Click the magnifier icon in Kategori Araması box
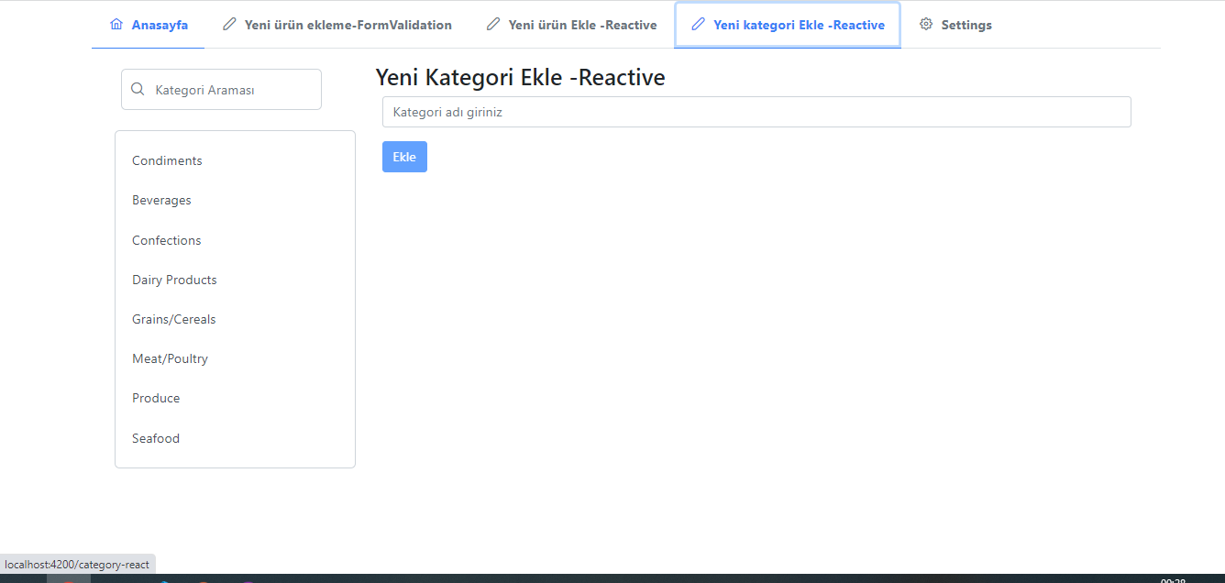 [x=138, y=88]
